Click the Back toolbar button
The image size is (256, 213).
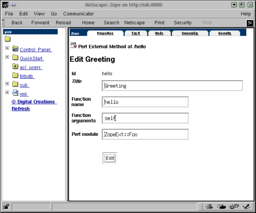(x=17, y=23)
